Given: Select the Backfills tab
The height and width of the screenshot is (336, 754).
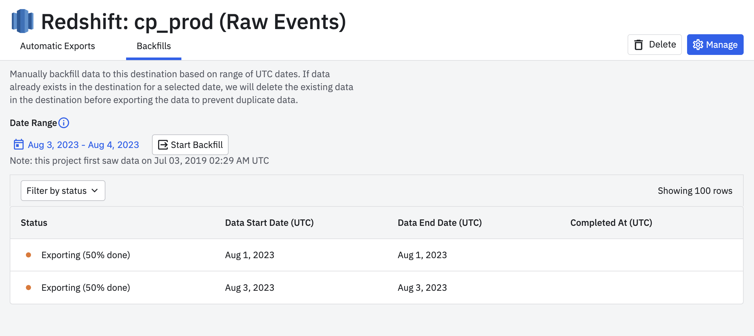Looking at the screenshot, I should (154, 46).
